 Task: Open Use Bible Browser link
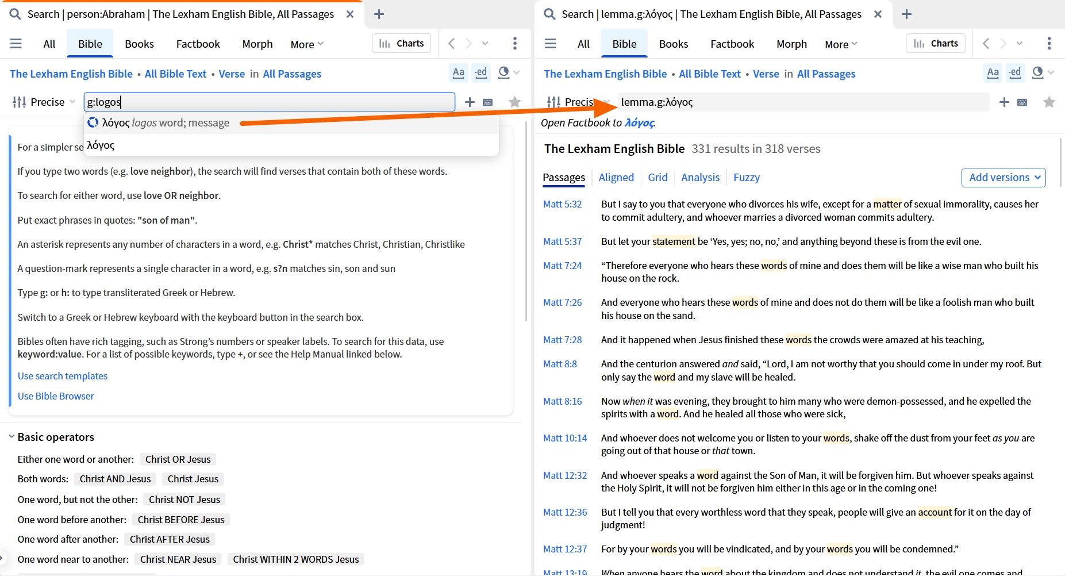tap(56, 395)
